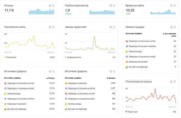Select Переходы из поисковых систем in Каналы продаж

pos(151,41)
